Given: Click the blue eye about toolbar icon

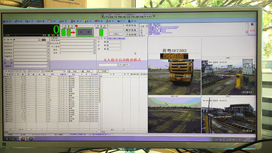Looking at the screenshot, I should (118, 21).
